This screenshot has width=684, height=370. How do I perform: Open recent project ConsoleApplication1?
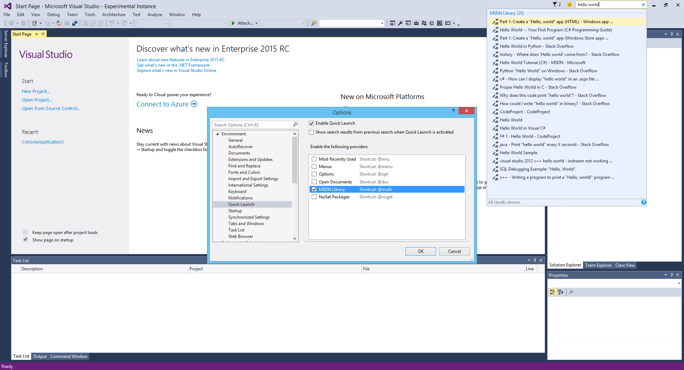(x=43, y=142)
